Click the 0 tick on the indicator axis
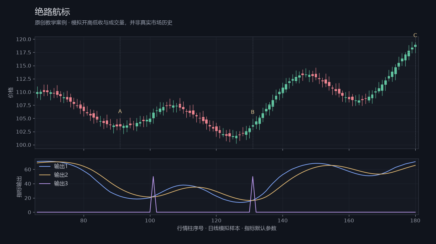This screenshot has width=436, height=244. pos(30,212)
